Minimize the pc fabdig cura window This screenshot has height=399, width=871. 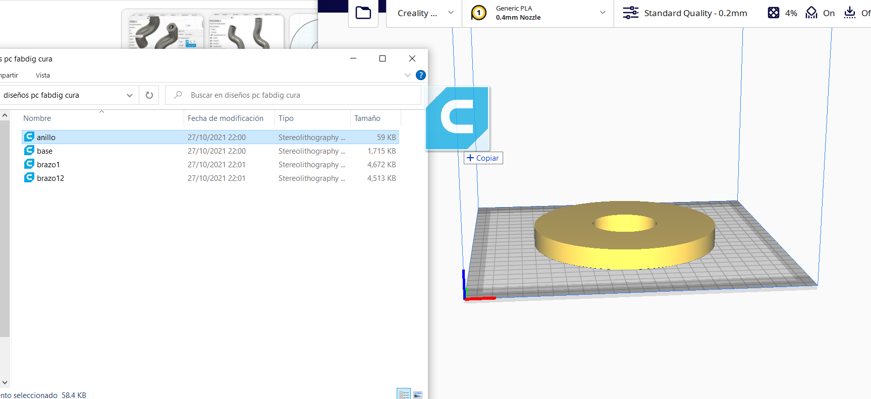[x=353, y=58]
